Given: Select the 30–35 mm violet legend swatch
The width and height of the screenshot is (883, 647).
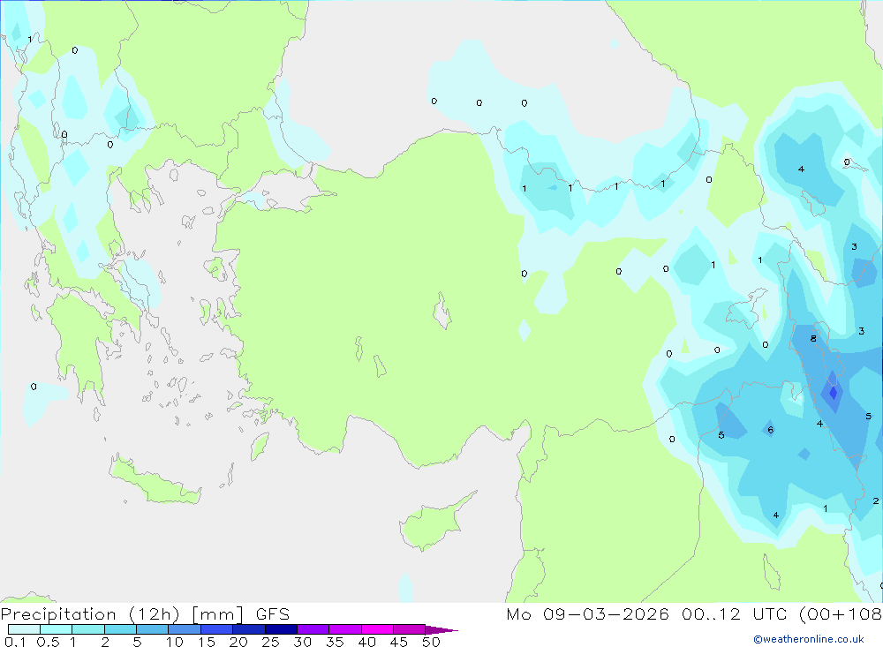Looking at the screenshot, I should pos(313,629).
